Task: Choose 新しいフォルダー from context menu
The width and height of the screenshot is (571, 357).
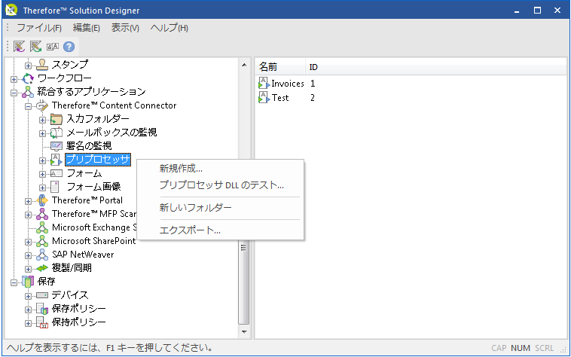Action: 220,208
